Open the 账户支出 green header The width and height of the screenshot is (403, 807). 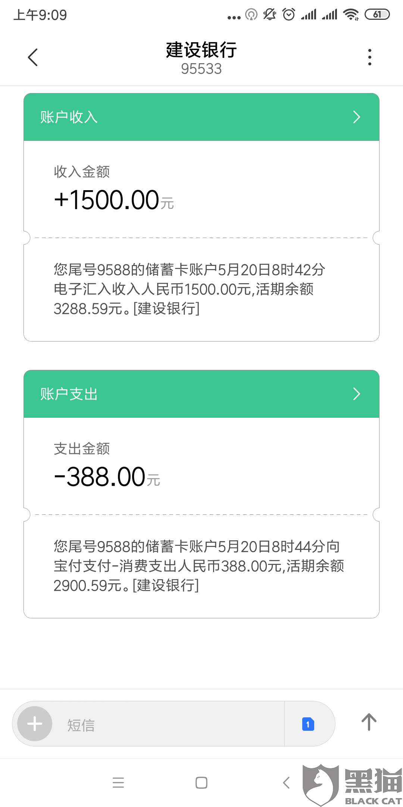click(187, 394)
